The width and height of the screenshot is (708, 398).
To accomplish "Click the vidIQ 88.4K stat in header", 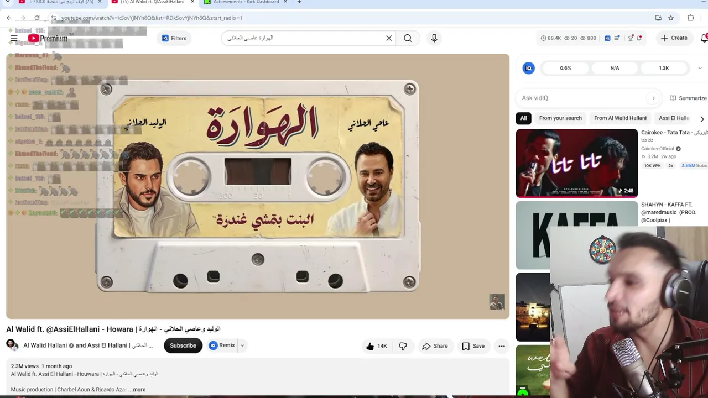I will pyautogui.click(x=550, y=38).
